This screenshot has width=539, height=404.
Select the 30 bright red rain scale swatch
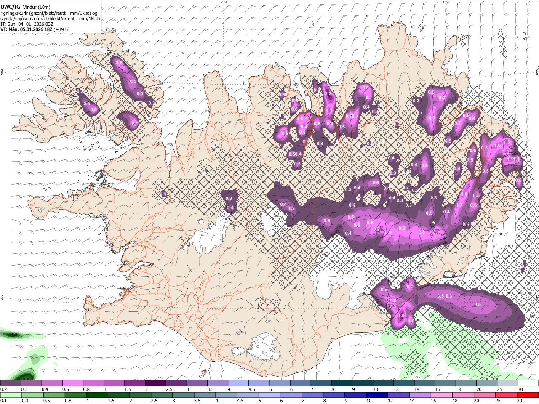click(528, 395)
